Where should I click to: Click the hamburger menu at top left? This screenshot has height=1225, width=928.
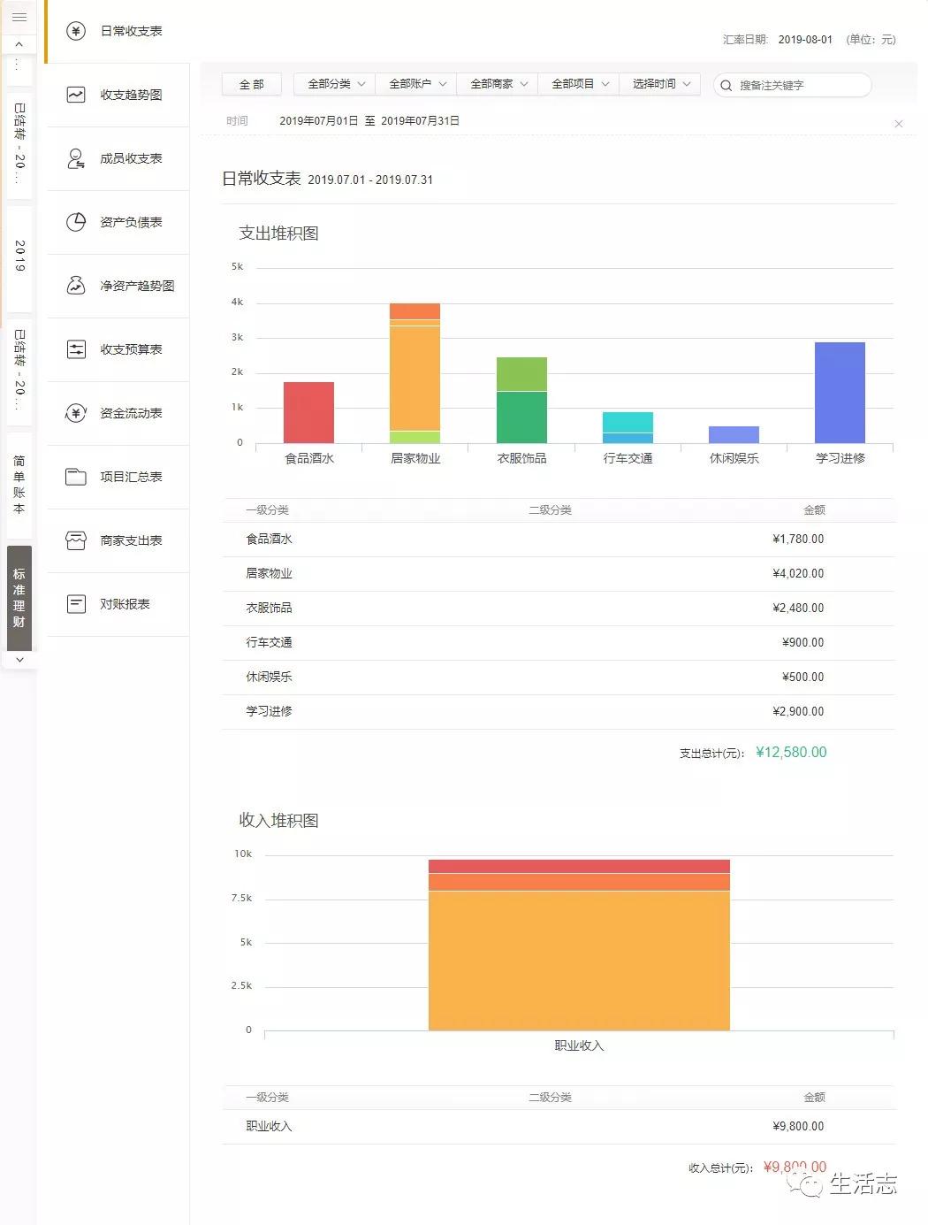coord(19,17)
